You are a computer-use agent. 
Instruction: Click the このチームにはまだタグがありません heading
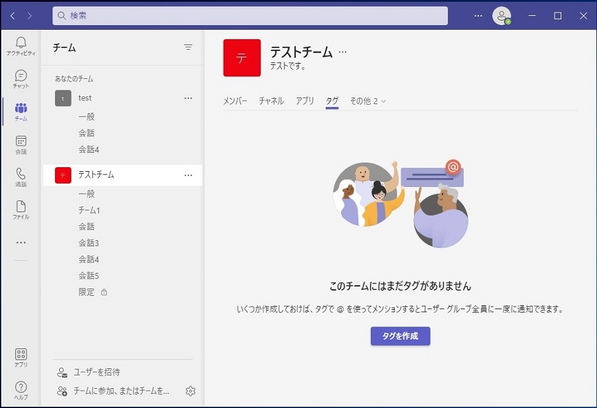click(400, 286)
